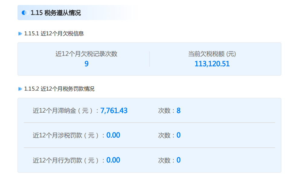Click the 涉税罚款 amount 0.00

pyautogui.click(x=113, y=135)
